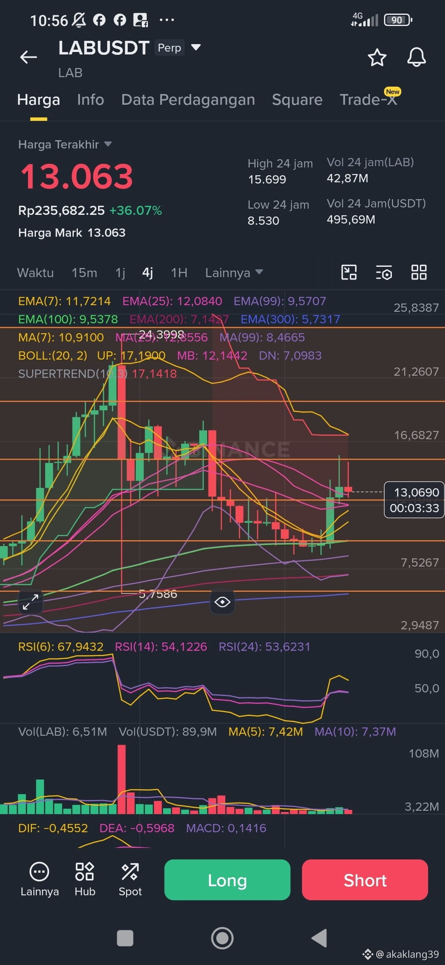Viewport: 445px width, 965px height.
Task: Tap the RSI(14) value label
Action: click(x=161, y=647)
